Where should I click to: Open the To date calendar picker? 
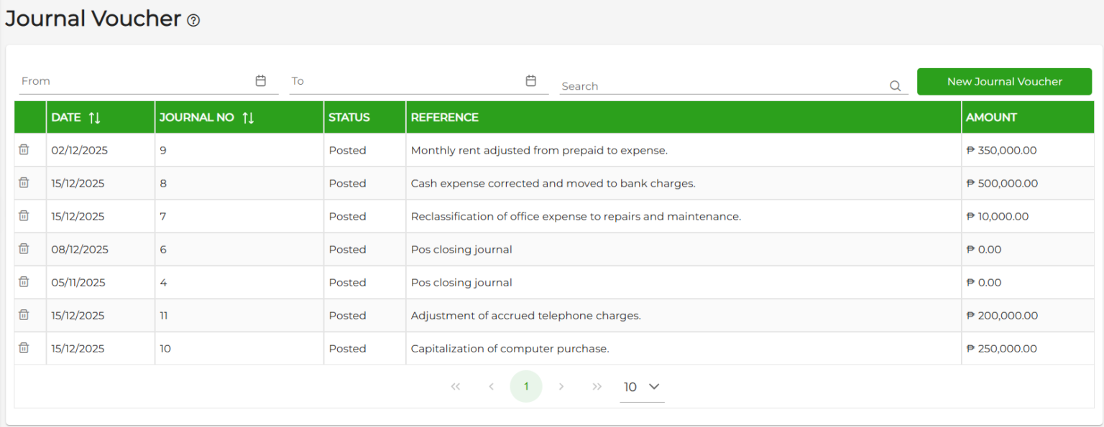coord(530,81)
